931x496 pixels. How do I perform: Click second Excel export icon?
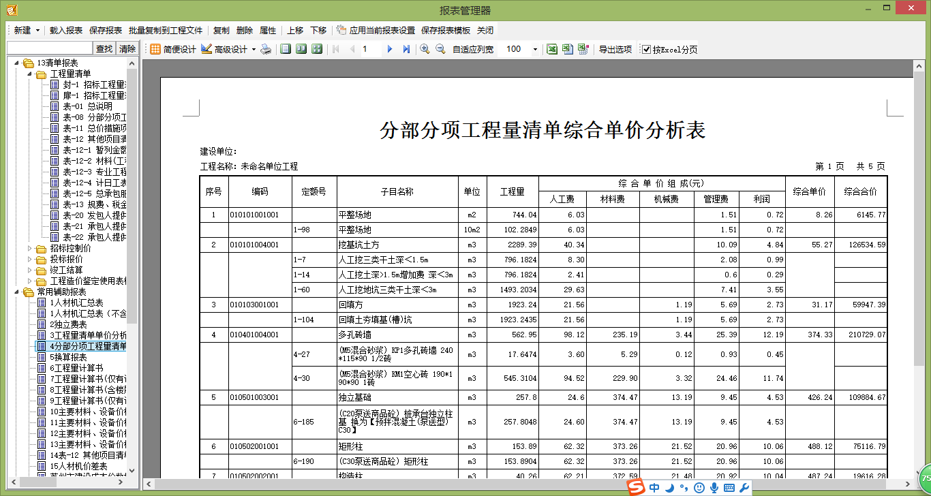pyautogui.click(x=568, y=49)
